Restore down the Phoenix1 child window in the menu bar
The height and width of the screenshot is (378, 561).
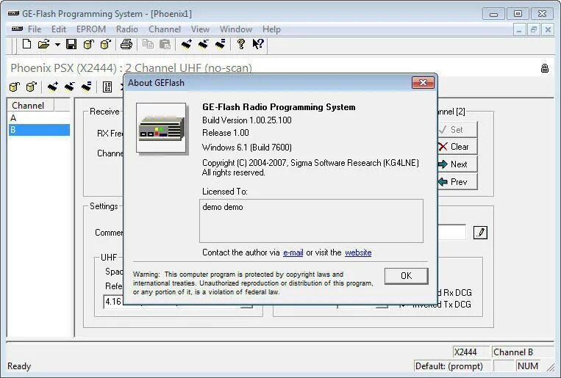click(534, 29)
